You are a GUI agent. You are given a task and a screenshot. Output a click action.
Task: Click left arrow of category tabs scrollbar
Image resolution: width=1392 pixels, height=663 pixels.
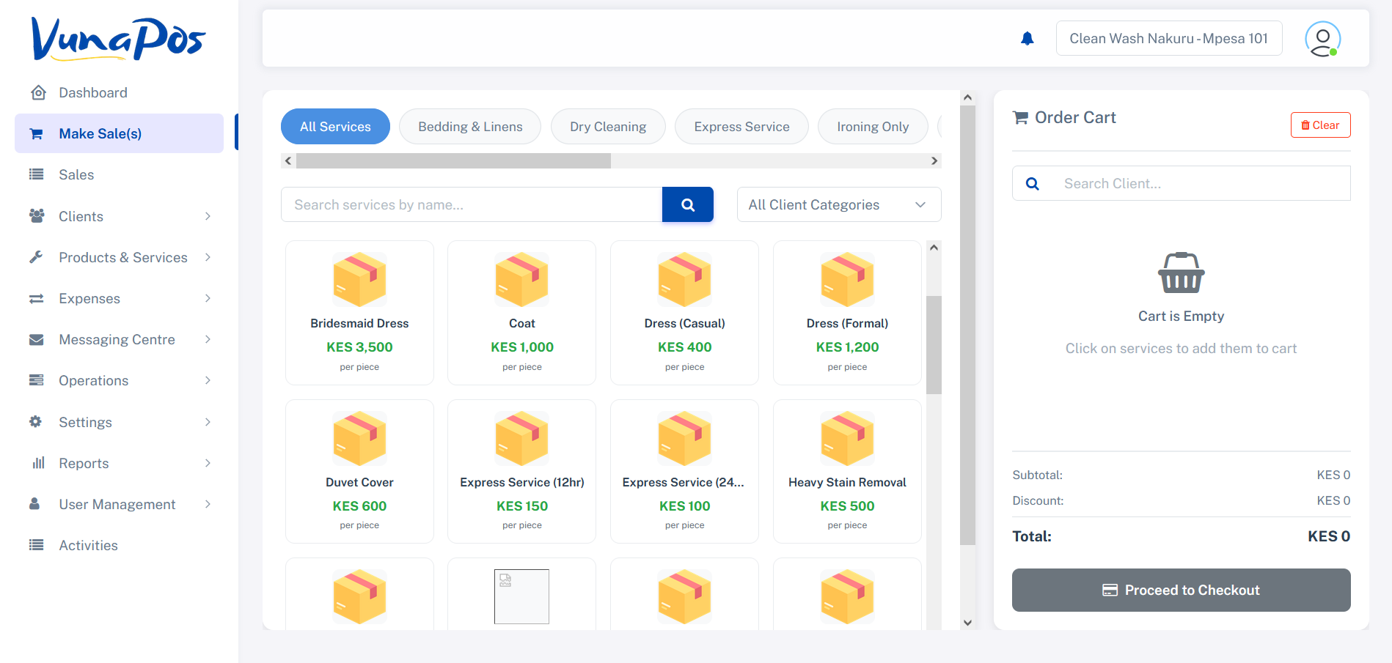(288, 161)
